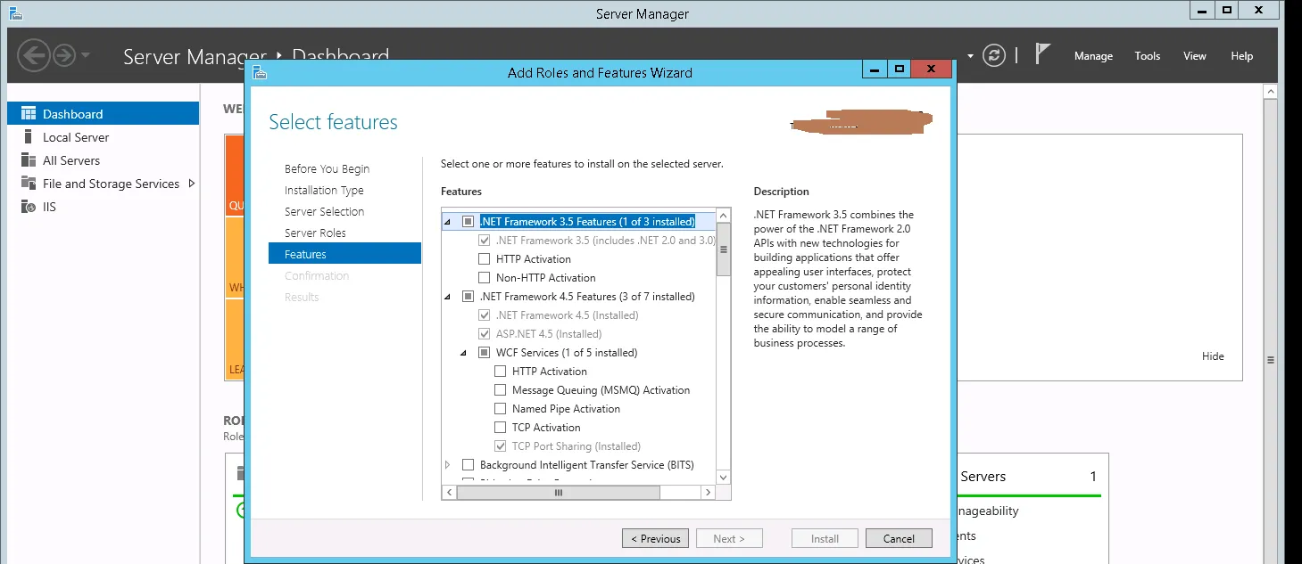The image size is (1302, 564).
Task: Click the Server Manager title bar icon
Action: click(15, 13)
